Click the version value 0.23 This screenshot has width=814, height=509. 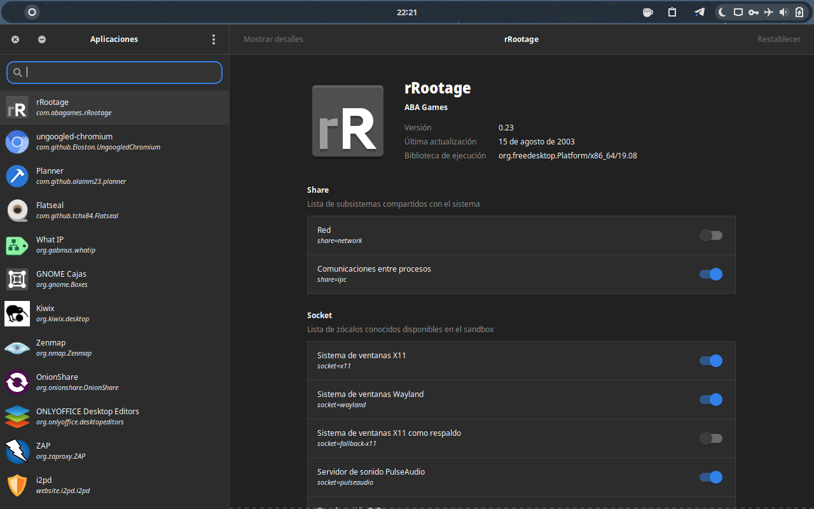(x=506, y=127)
